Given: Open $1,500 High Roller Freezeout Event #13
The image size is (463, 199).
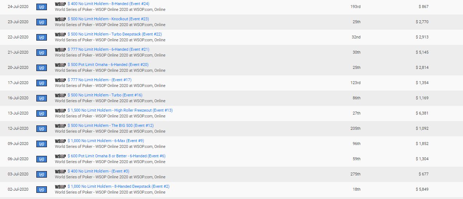Looking at the screenshot, I should [120, 110].
